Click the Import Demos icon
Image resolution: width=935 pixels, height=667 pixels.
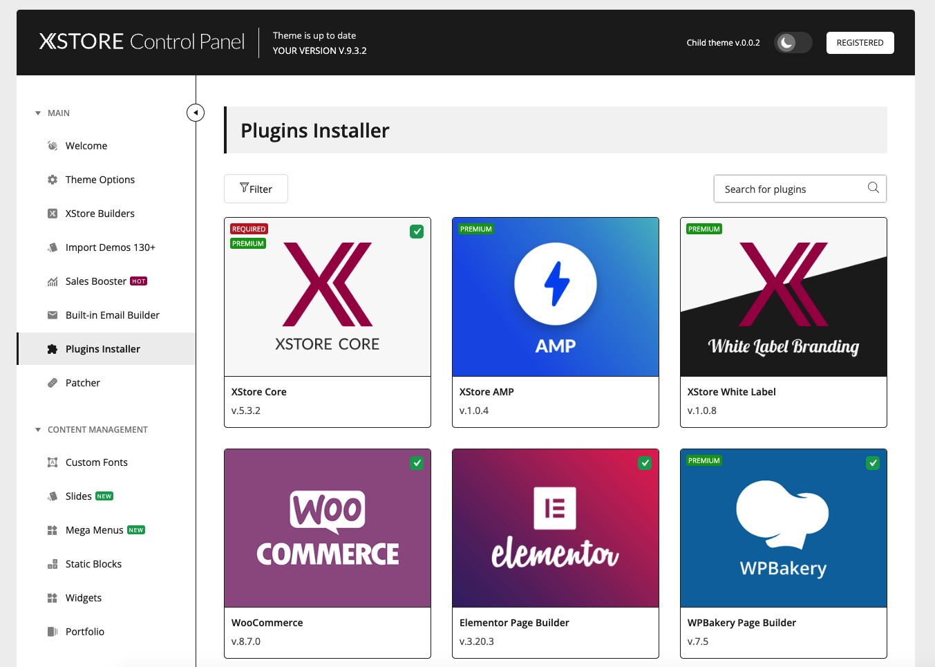53,247
